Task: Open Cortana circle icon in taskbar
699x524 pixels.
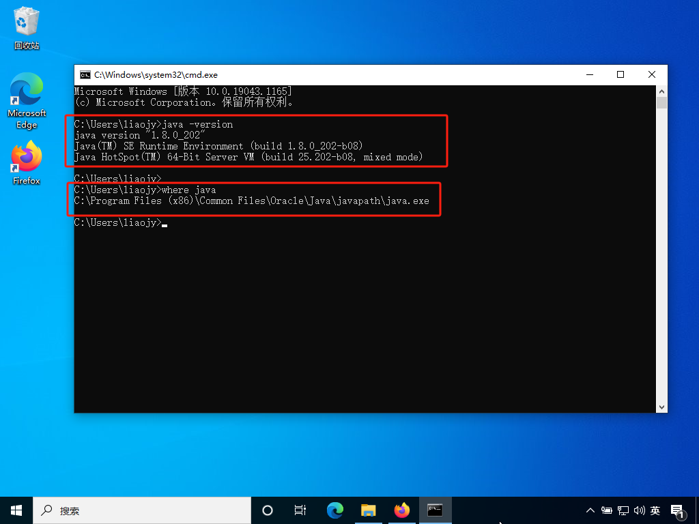Action: coord(267,510)
